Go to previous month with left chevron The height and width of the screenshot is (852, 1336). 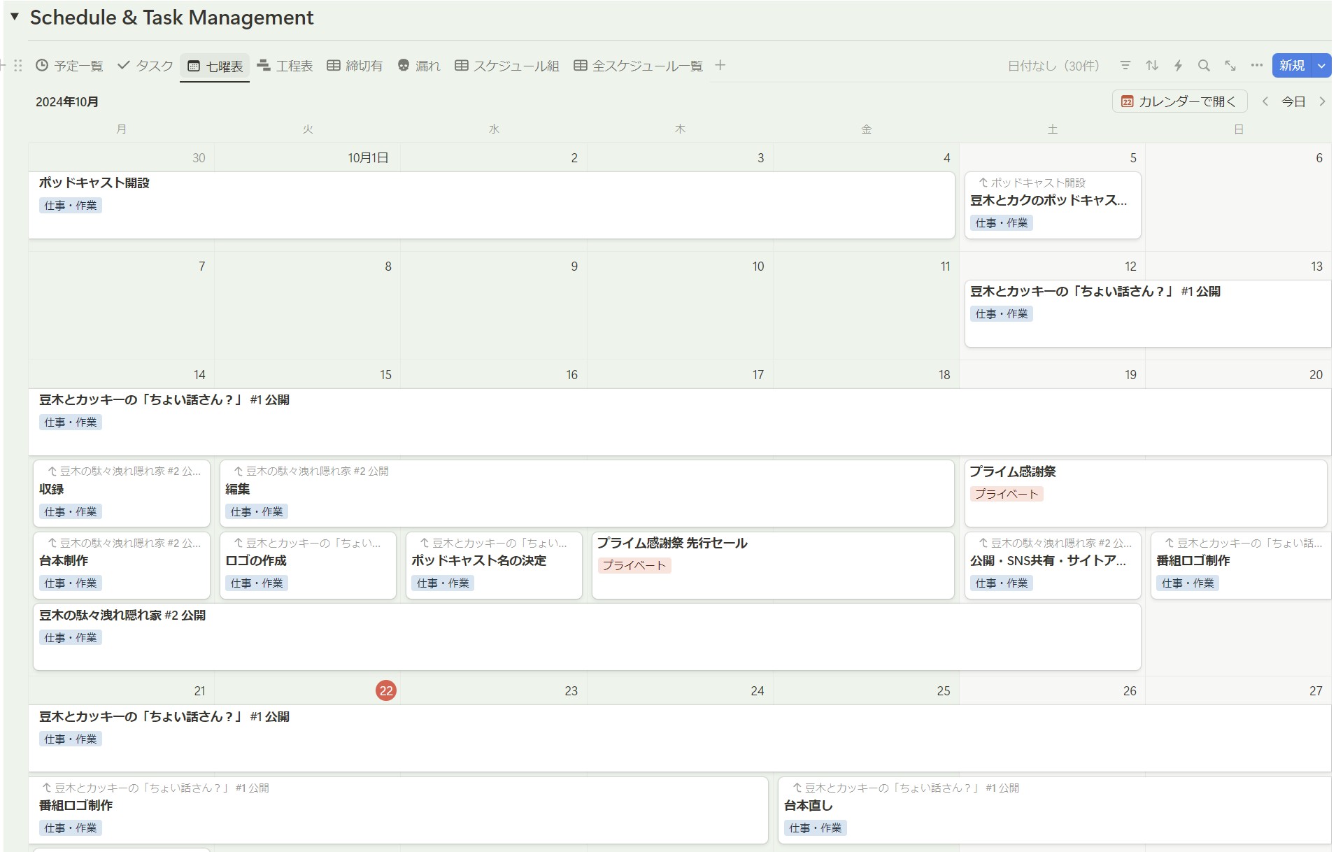pos(1265,101)
